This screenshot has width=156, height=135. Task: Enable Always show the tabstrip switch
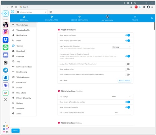coord(127,64)
